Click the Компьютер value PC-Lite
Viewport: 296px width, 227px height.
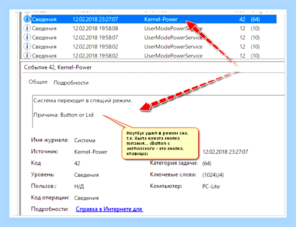click(211, 186)
